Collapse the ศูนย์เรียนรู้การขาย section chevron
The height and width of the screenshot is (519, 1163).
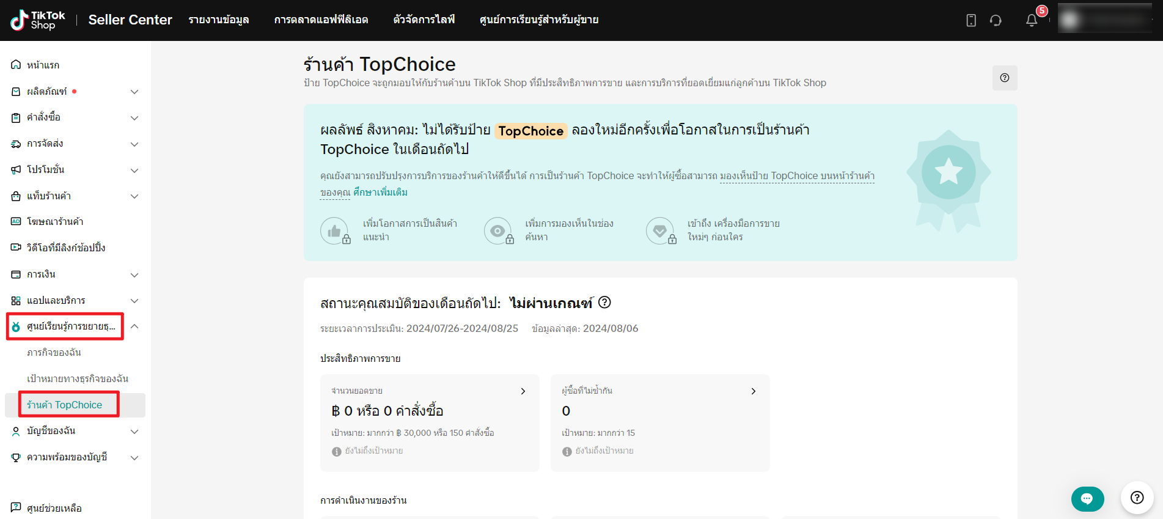coord(134,326)
